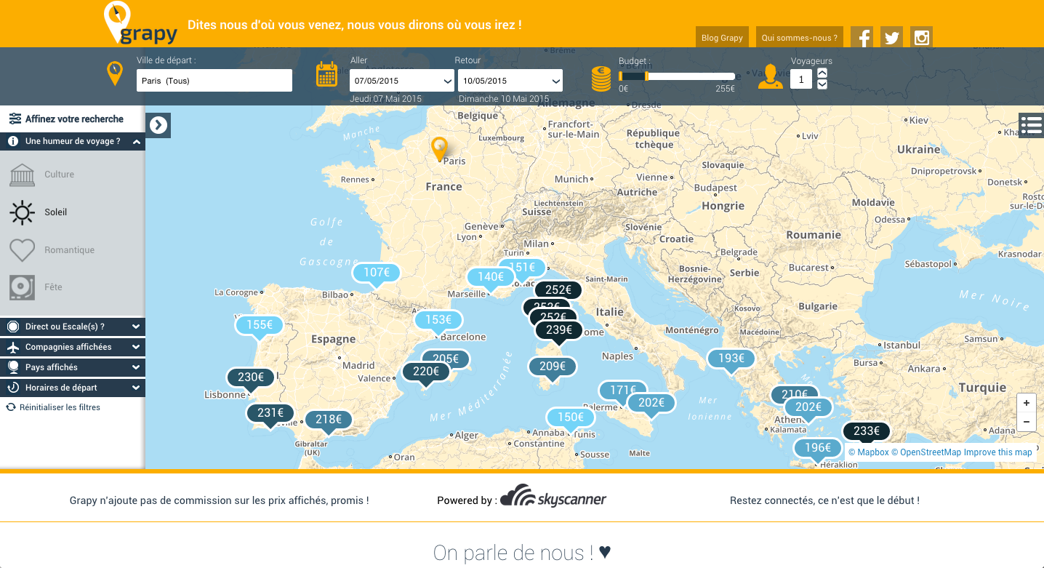Image resolution: width=1044 pixels, height=568 pixels.
Task: Expand Horaires de départ section
Action: pos(73,388)
